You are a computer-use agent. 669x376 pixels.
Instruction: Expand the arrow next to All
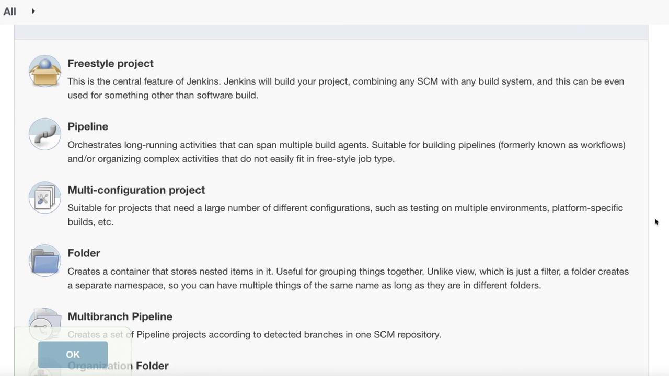33,11
